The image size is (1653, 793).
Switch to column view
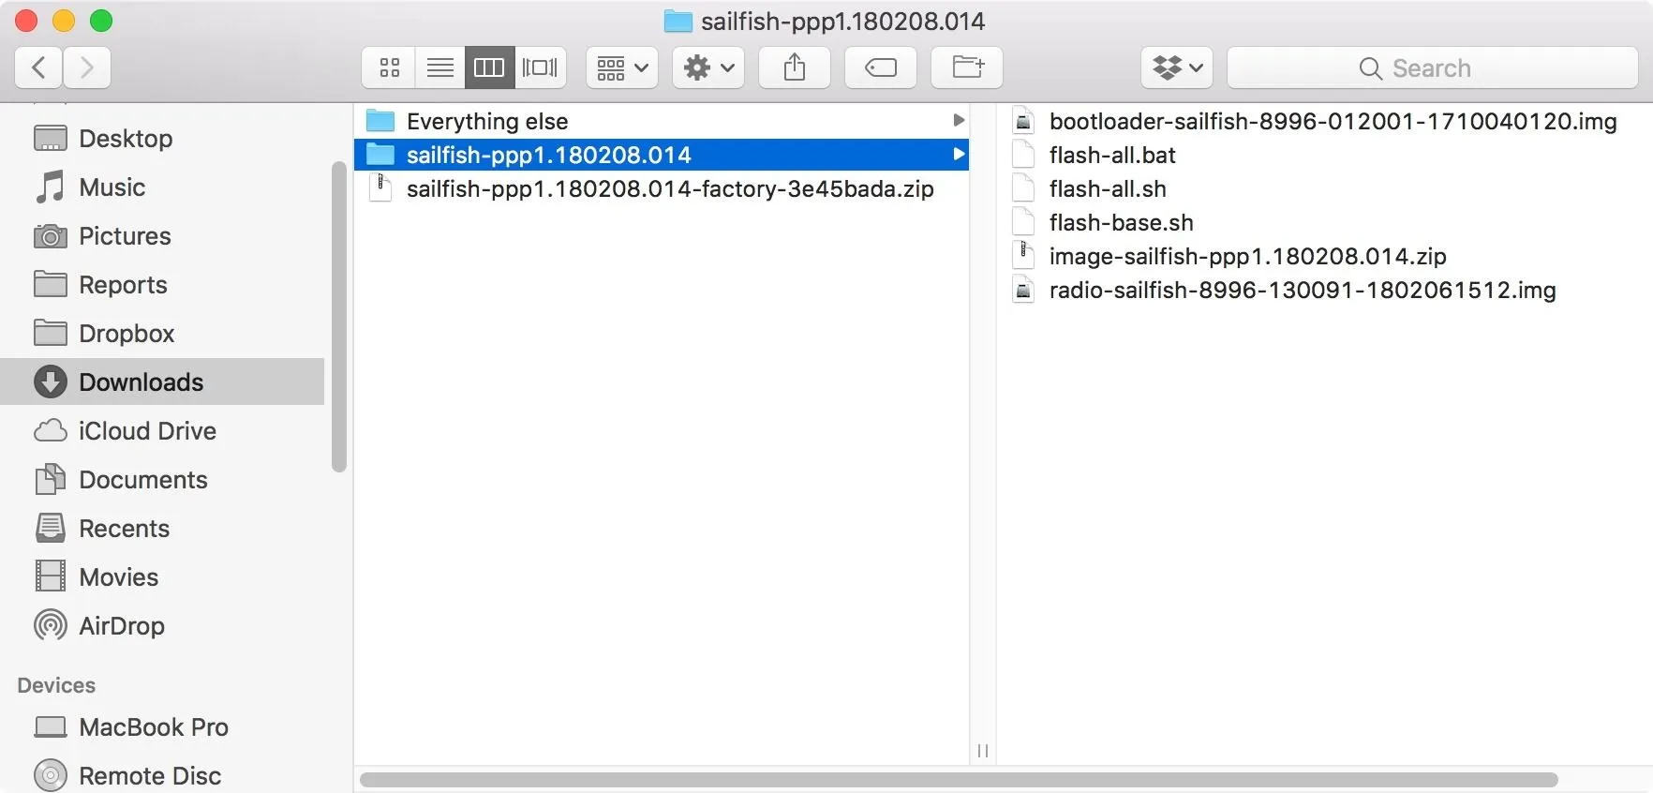(x=489, y=67)
